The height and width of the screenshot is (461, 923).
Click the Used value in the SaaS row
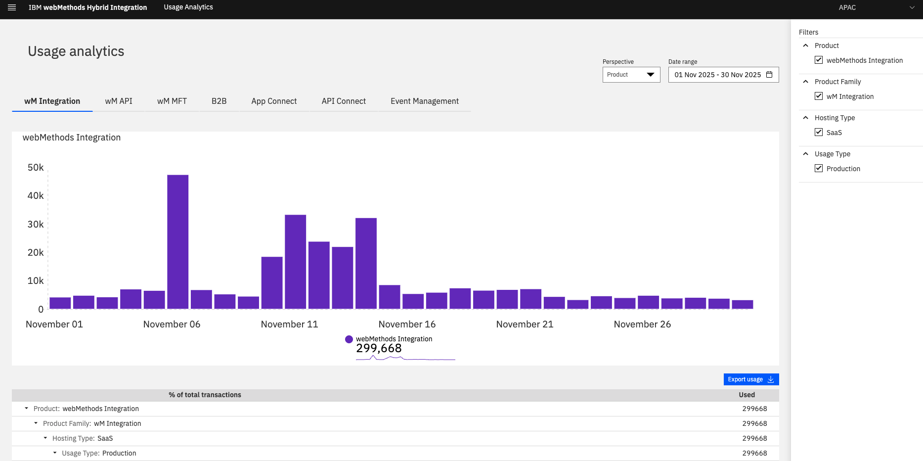[x=754, y=438]
